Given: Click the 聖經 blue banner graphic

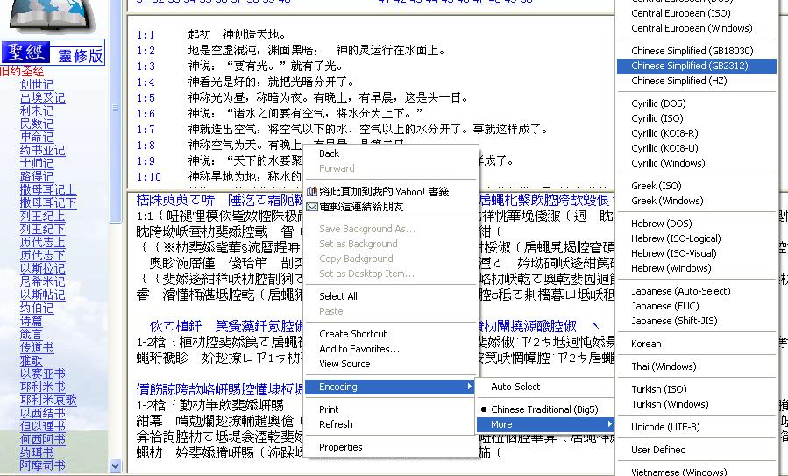Looking at the screenshot, I should (25, 53).
